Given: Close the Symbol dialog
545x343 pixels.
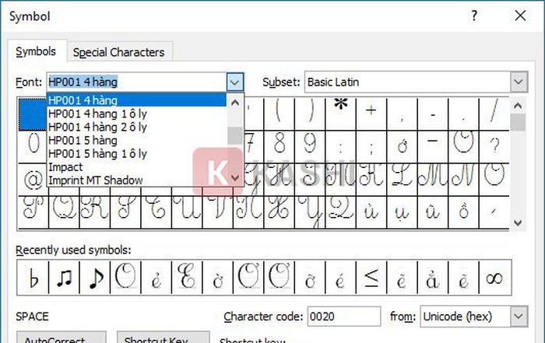Looking at the screenshot, I should [520, 16].
